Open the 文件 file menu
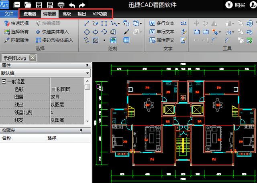This screenshot has width=257, height=183. [x=9, y=14]
